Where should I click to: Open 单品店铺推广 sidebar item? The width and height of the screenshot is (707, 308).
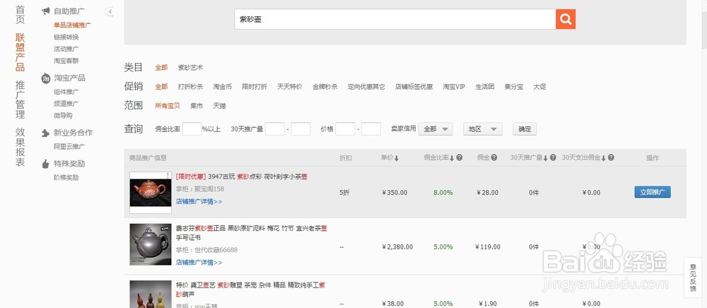(72, 25)
